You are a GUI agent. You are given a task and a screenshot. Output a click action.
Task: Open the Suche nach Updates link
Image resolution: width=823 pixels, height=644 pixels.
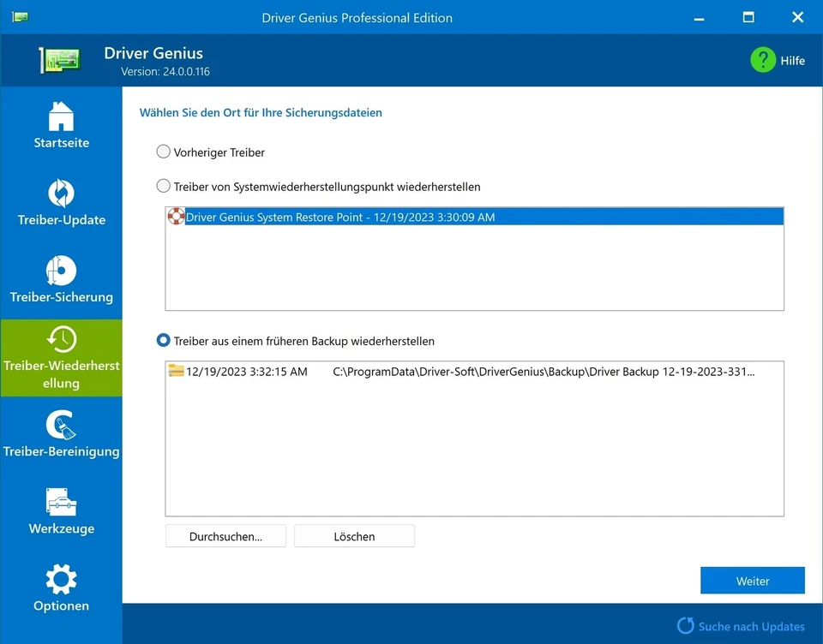point(751,626)
